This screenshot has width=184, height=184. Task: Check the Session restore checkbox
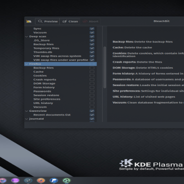(92, 95)
